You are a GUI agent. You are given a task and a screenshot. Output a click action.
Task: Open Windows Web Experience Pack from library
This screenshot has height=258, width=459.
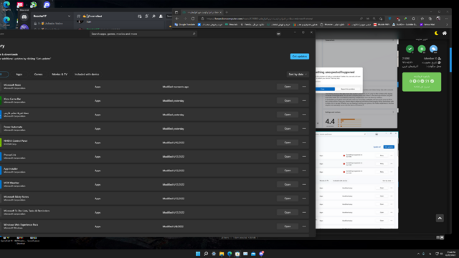coord(288,226)
